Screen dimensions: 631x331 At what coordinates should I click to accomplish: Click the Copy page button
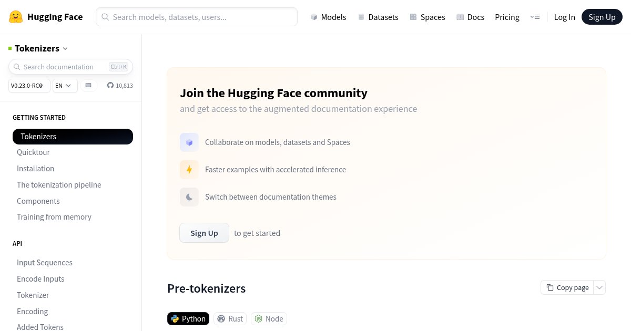pyautogui.click(x=567, y=287)
